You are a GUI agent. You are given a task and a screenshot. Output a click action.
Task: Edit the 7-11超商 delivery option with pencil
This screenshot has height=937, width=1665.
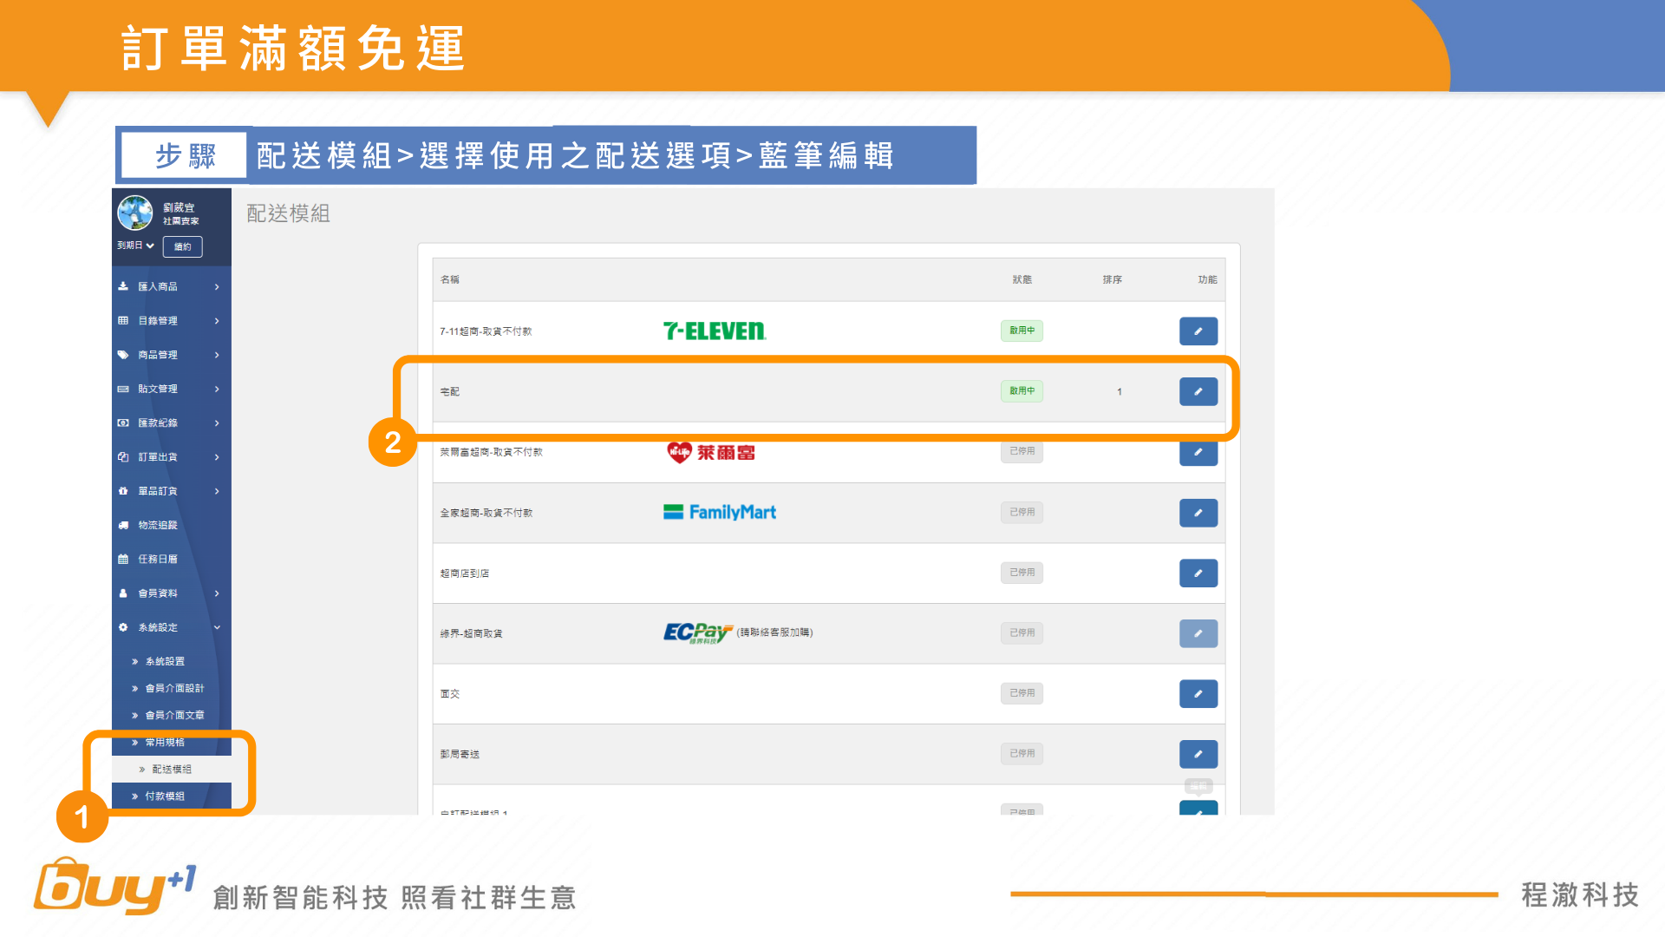click(1198, 331)
